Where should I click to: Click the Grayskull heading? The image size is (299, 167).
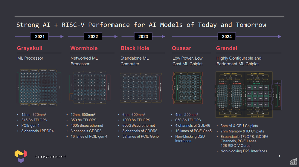pos(30,48)
